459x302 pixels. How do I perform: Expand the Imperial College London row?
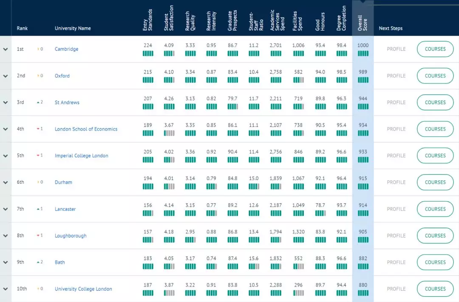pos(6,156)
